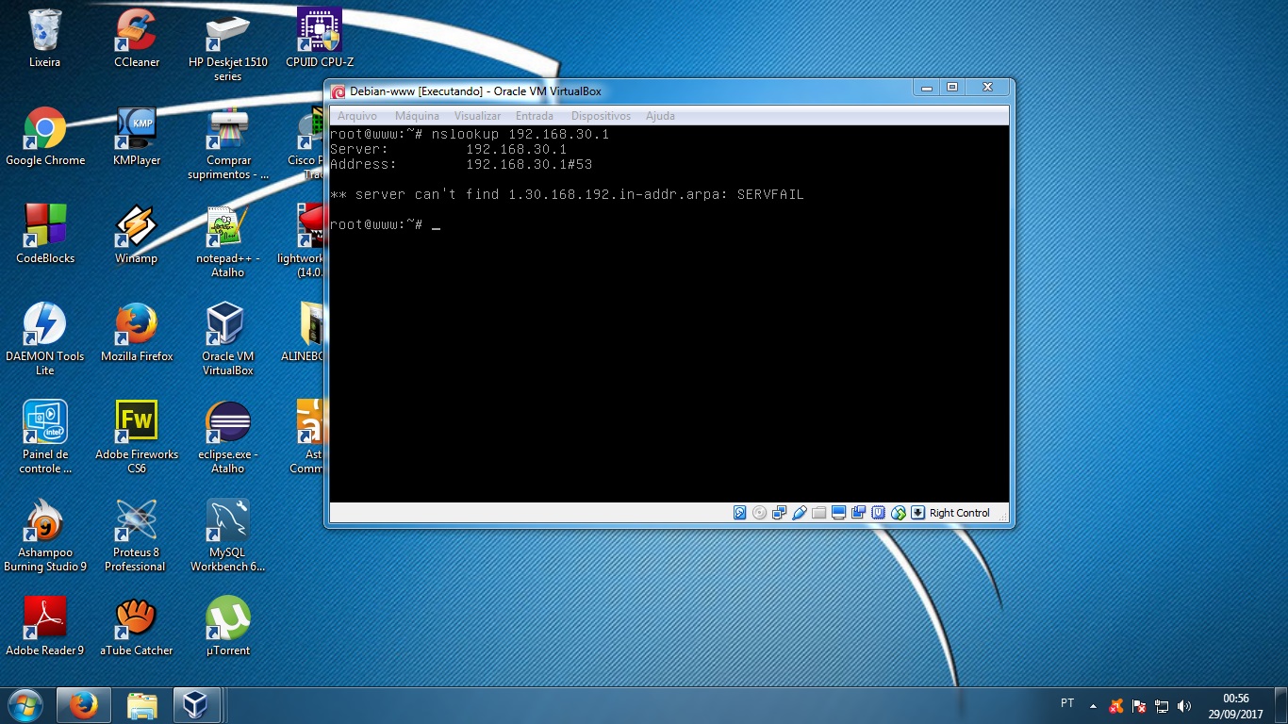Select the Comprar suprimentos shortcut
The width and height of the screenshot is (1288, 724).
(228, 143)
